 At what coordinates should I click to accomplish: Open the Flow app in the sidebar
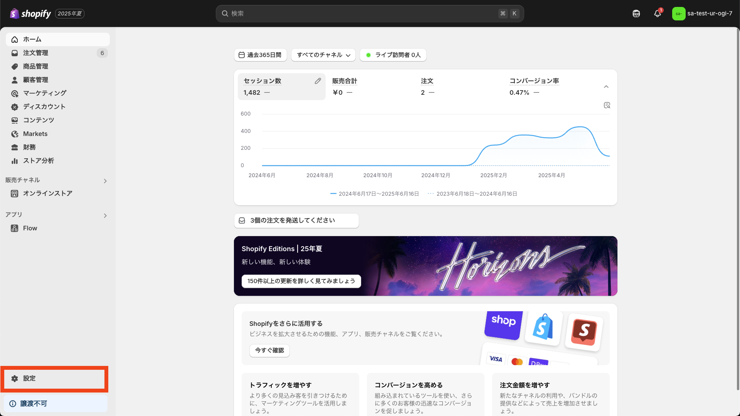pyautogui.click(x=30, y=228)
